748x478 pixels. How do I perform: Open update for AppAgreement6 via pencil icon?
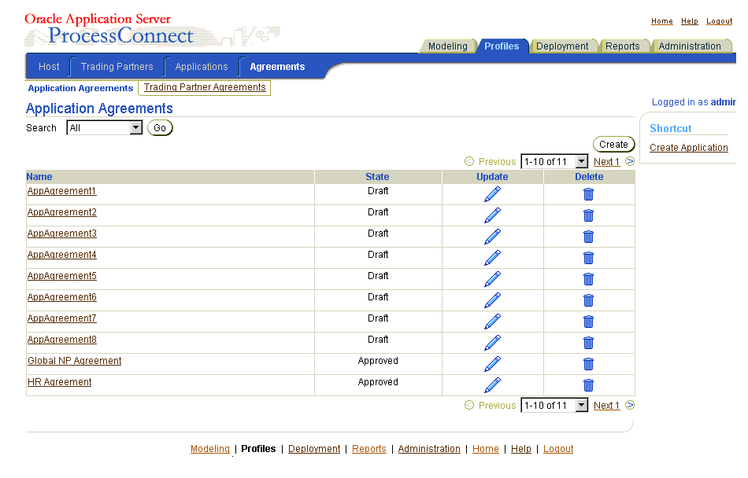coord(492,300)
